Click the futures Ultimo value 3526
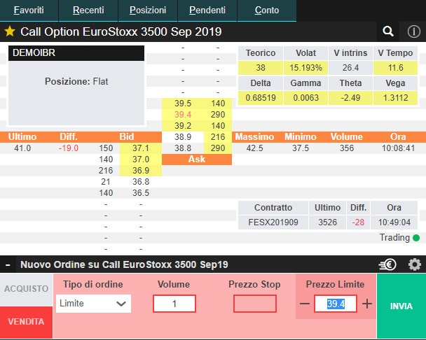426x340 pixels. 328,222
